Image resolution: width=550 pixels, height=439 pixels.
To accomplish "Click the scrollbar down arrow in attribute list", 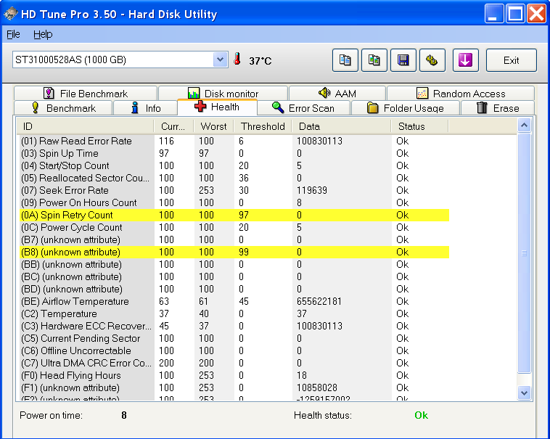I will click(x=525, y=392).
